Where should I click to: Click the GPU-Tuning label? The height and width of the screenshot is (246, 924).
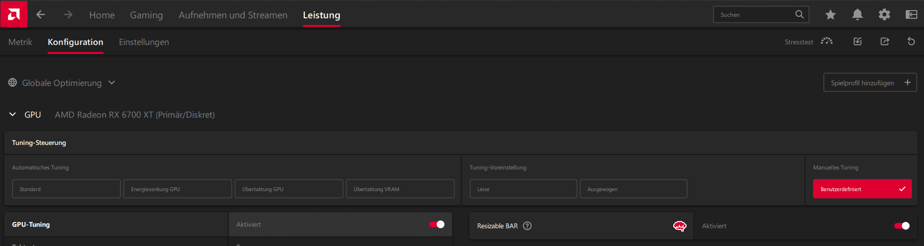click(x=31, y=224)
